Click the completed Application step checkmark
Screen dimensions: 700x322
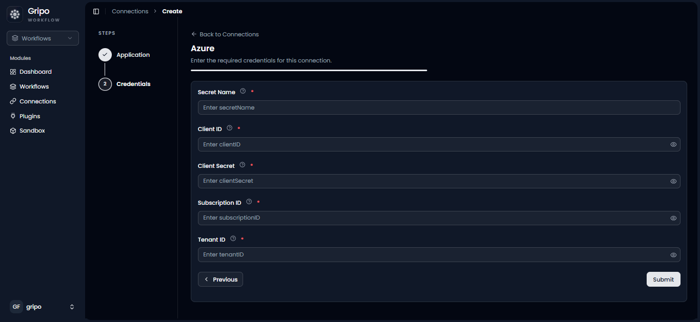pyautogui.click(x=105, y=55)
